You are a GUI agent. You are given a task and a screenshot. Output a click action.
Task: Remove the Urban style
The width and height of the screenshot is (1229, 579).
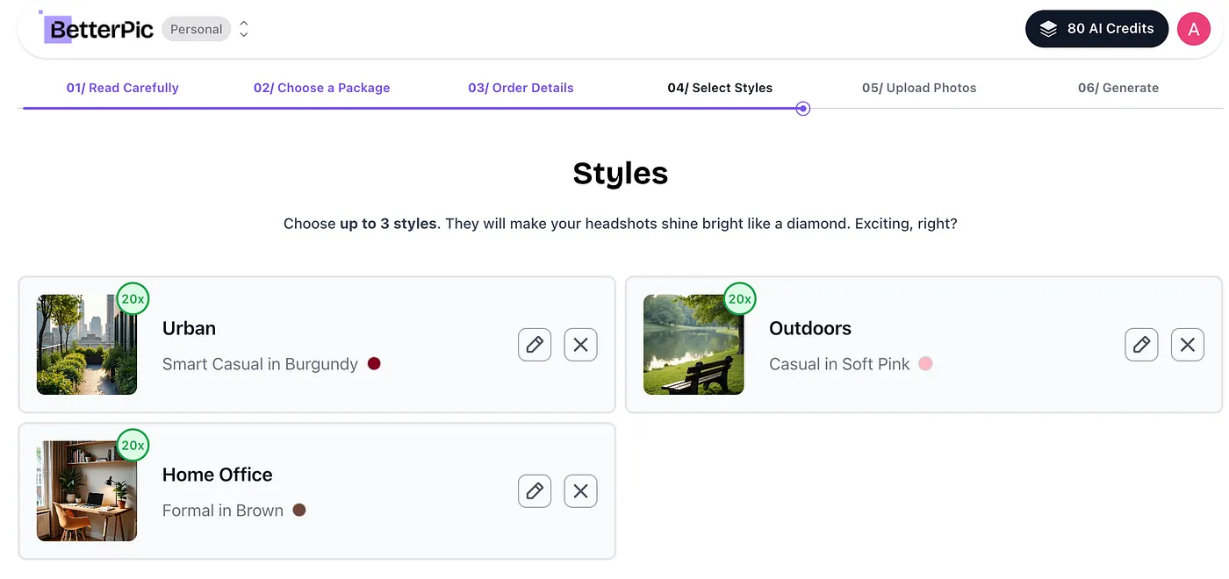(580, 345)
